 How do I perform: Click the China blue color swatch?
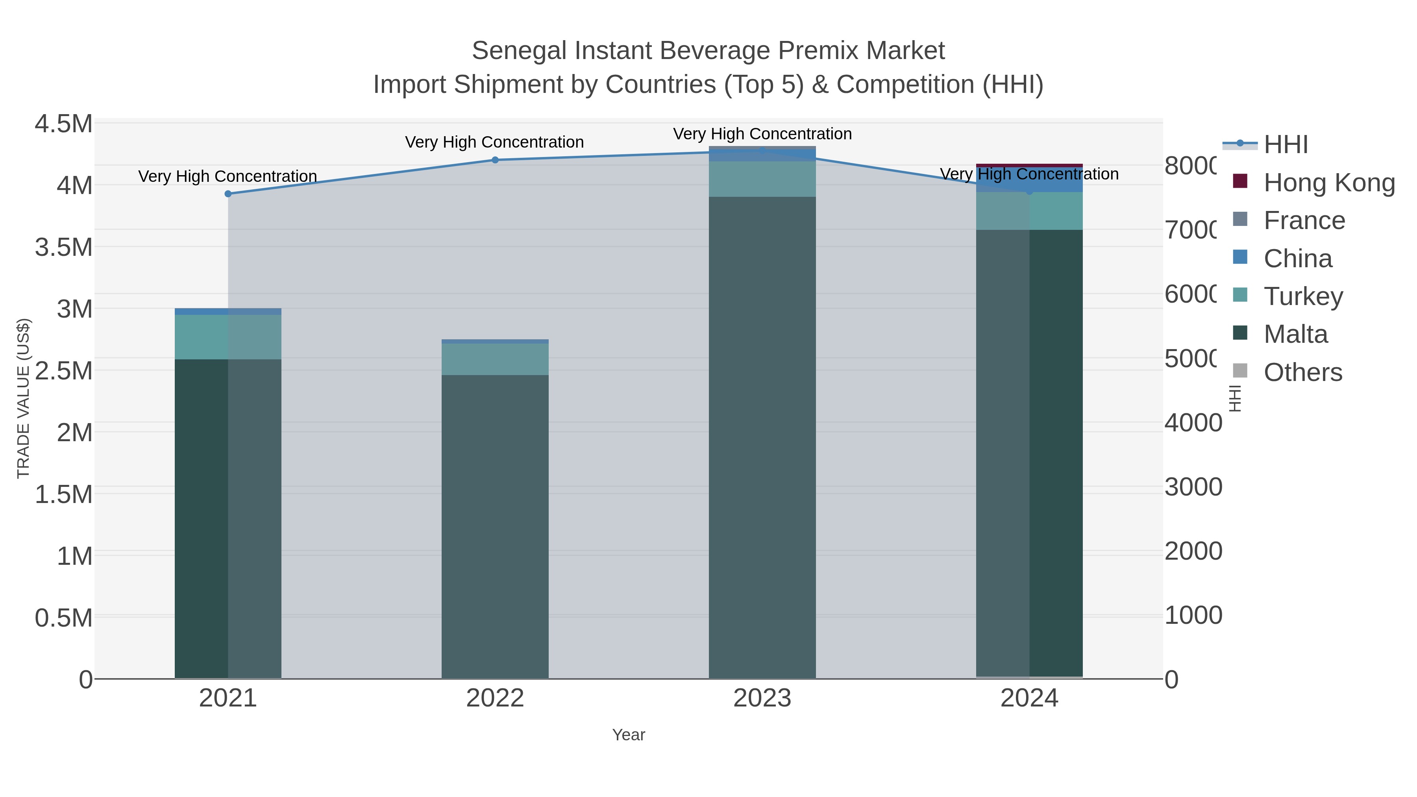click(x=1240, y=257)
